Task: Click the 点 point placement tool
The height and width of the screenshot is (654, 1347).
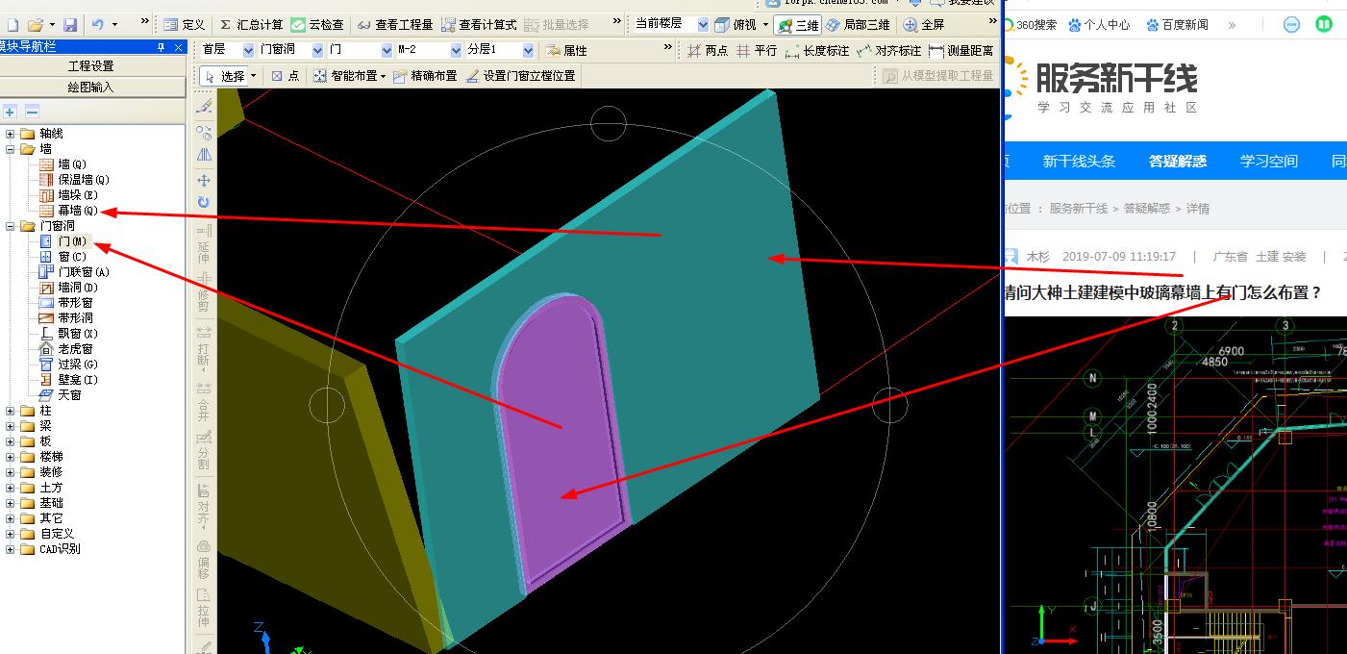Action: click(x=285, y=76)
